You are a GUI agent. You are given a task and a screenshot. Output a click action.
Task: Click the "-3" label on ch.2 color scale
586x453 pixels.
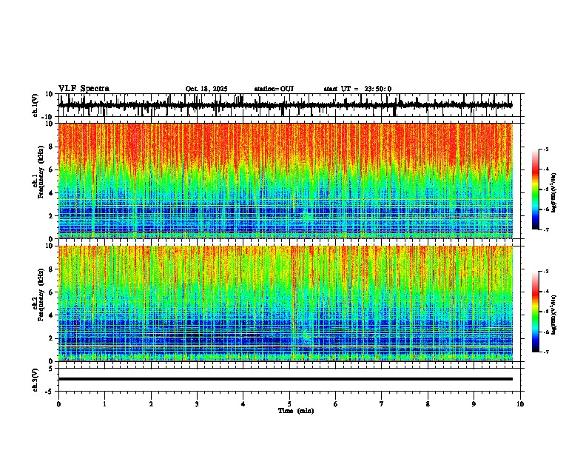pyautogui.click(x=546, y=272)
